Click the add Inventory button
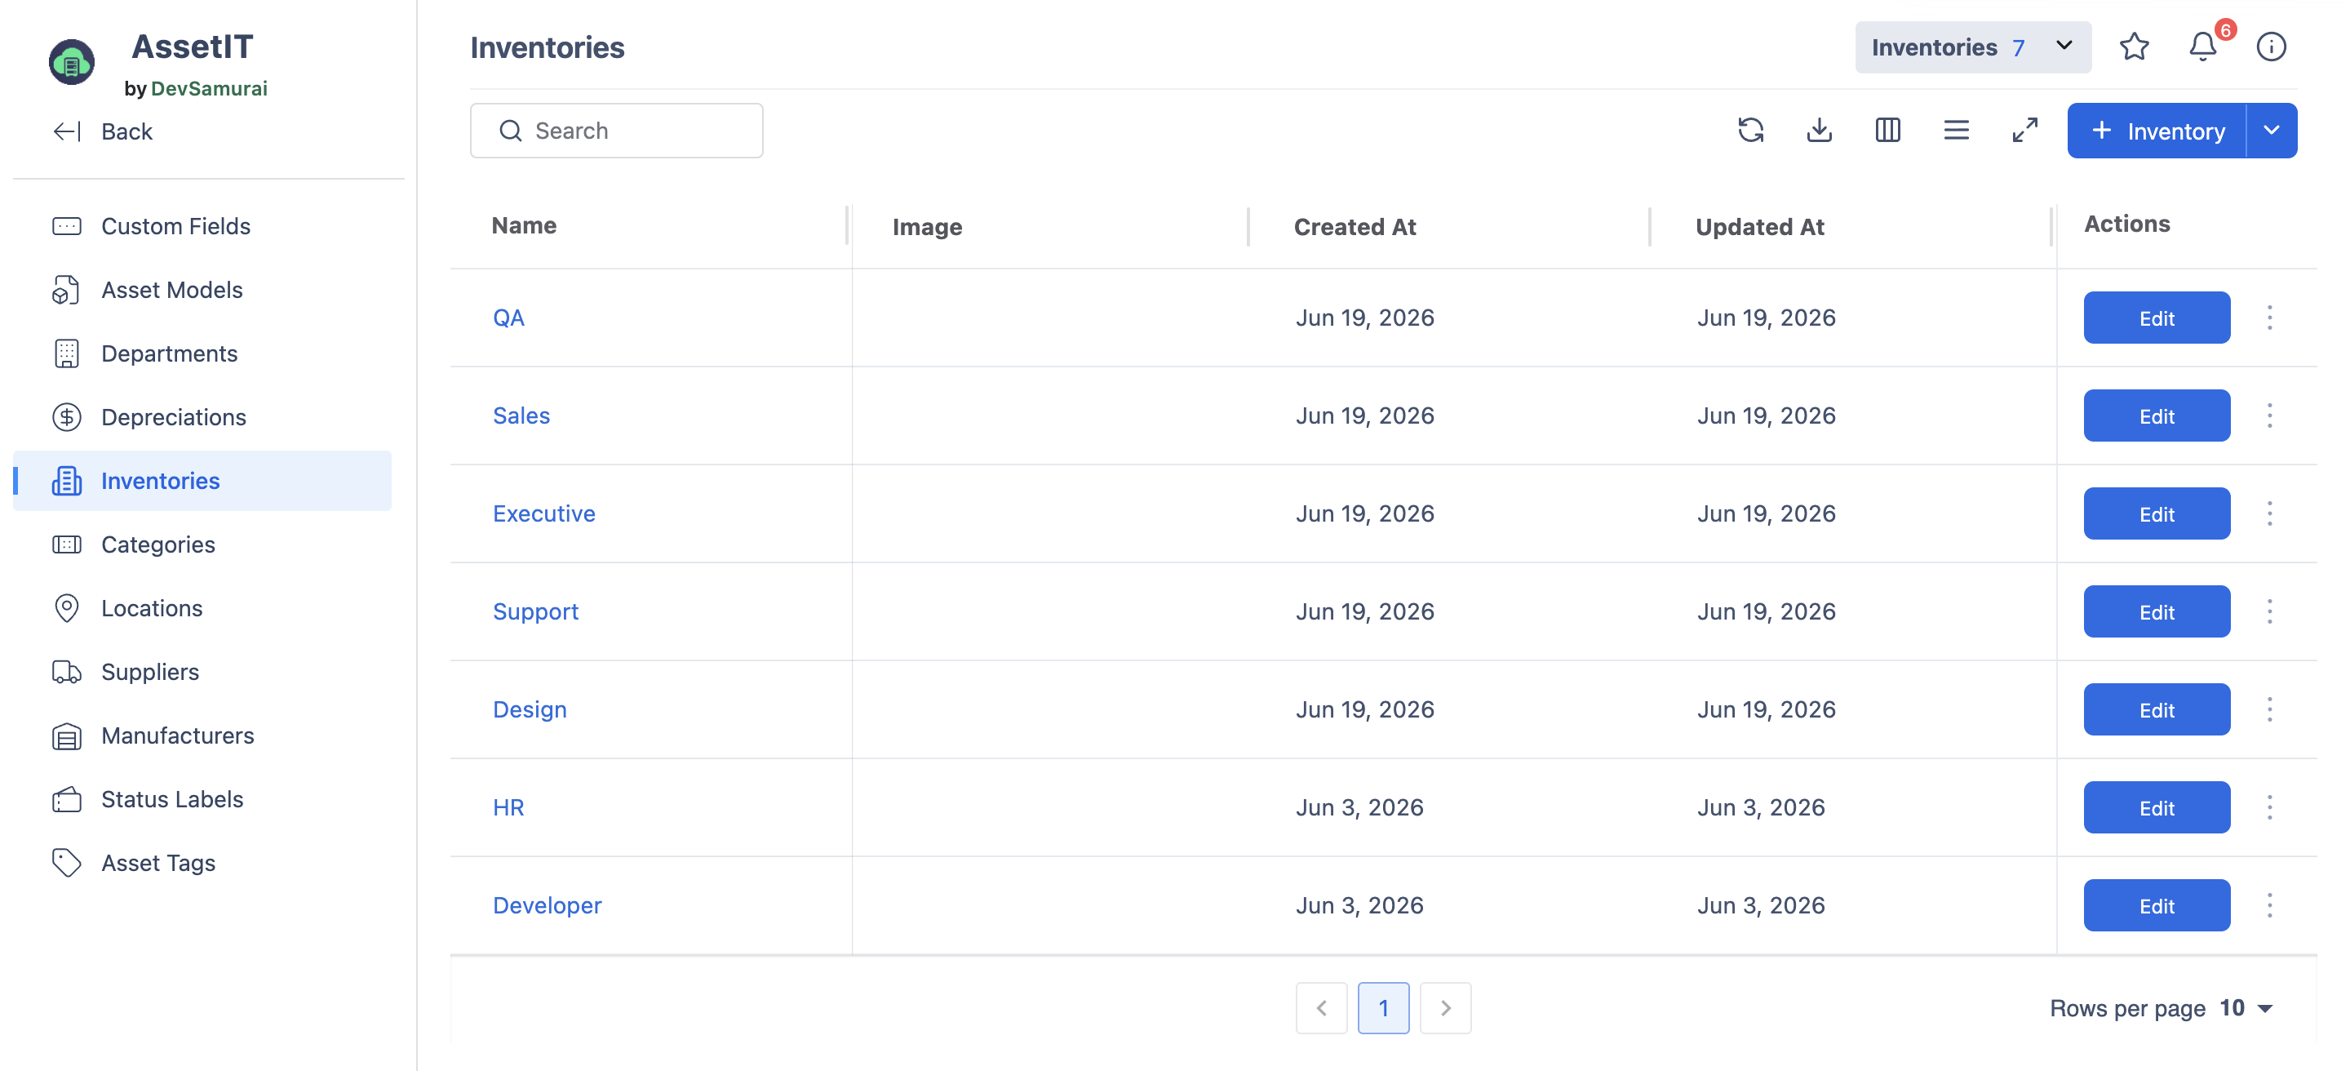This screenshot has width=2350, height=1071. pyautogui.click(x=2157, y=131)
